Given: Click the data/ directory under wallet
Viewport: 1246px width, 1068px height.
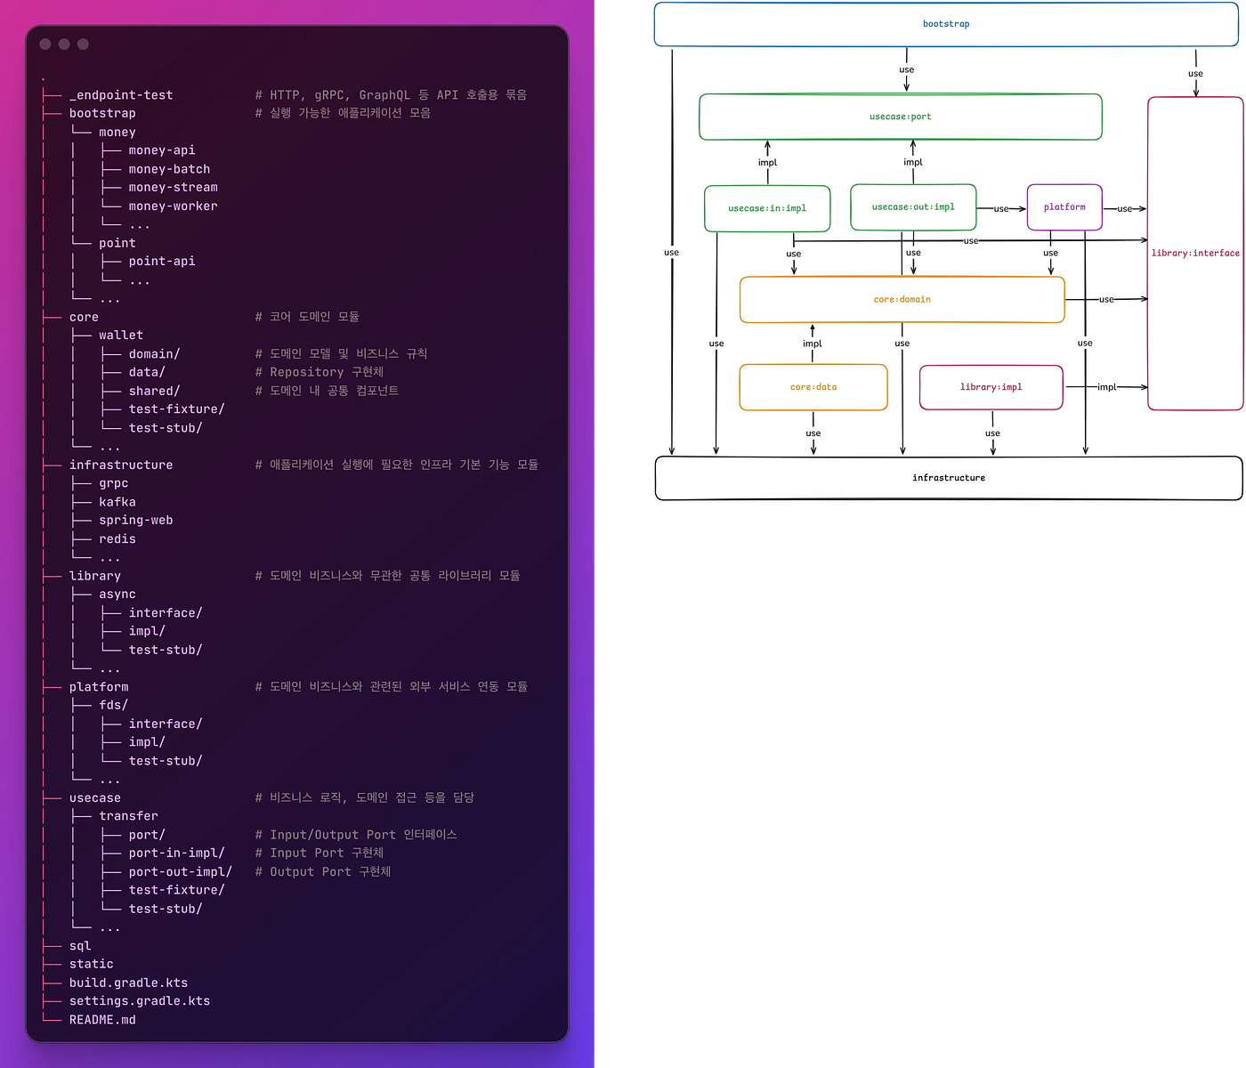Looking at the screenshot, I should (147, 372).
